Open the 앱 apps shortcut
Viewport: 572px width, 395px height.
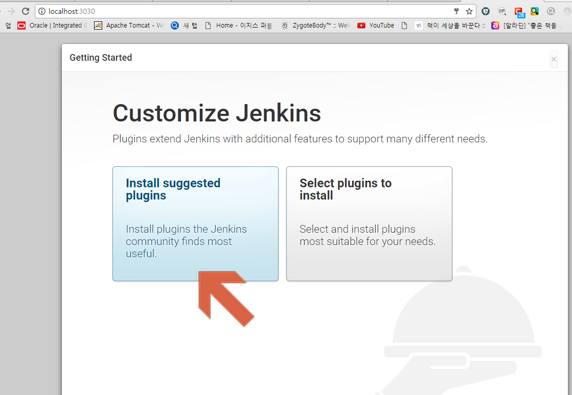(8, 26)
